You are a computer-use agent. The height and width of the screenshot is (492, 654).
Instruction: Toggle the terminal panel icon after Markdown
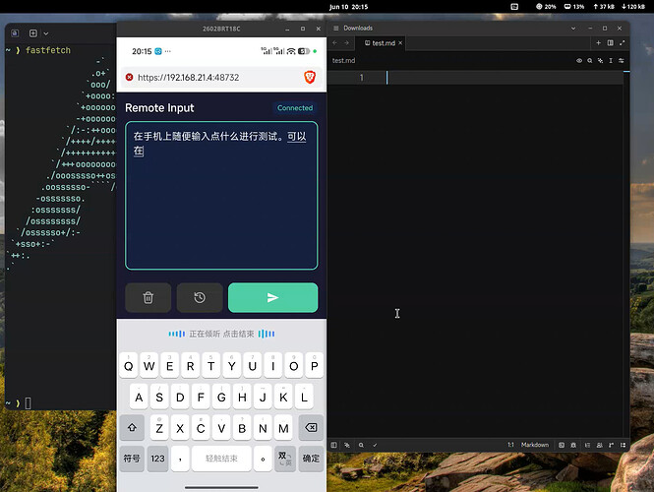pos(562,445)
